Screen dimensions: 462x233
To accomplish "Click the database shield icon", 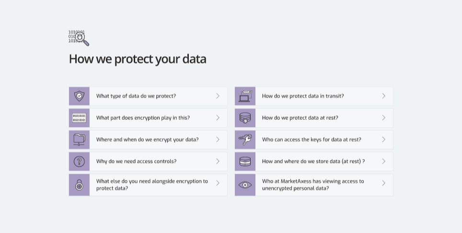I will 245,118.
